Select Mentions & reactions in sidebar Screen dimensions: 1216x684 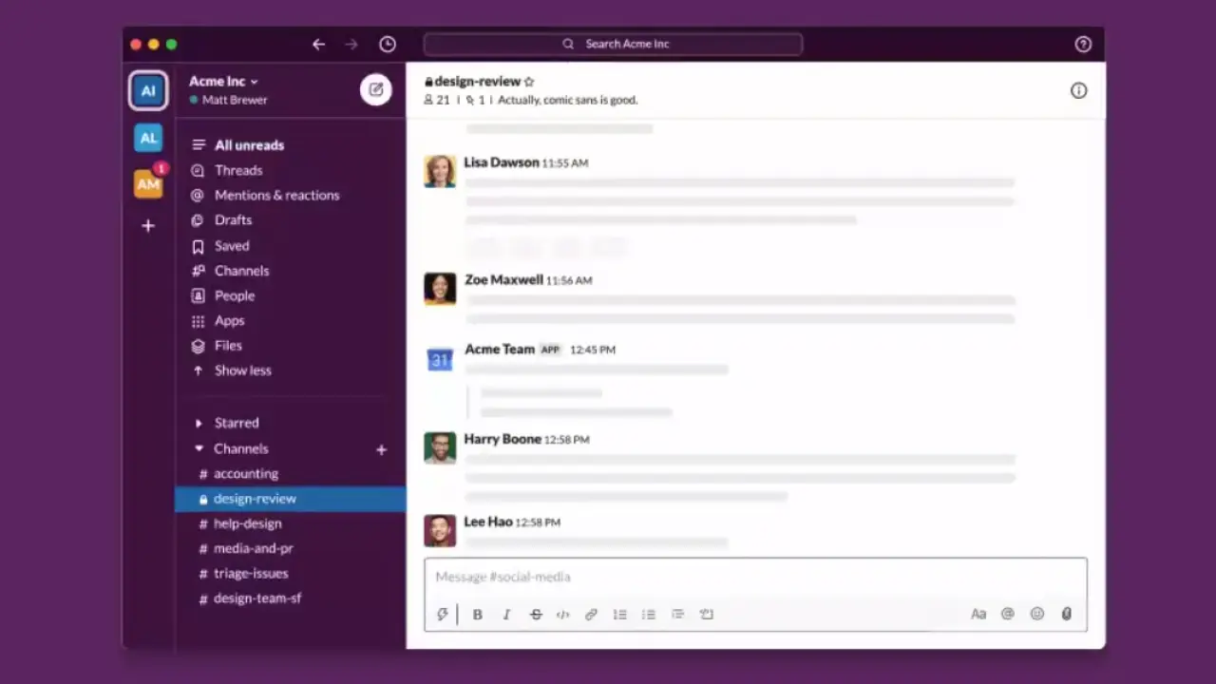tap(276, 195)
